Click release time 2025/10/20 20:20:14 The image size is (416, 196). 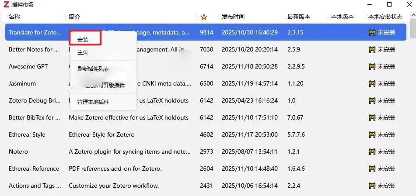250,49
